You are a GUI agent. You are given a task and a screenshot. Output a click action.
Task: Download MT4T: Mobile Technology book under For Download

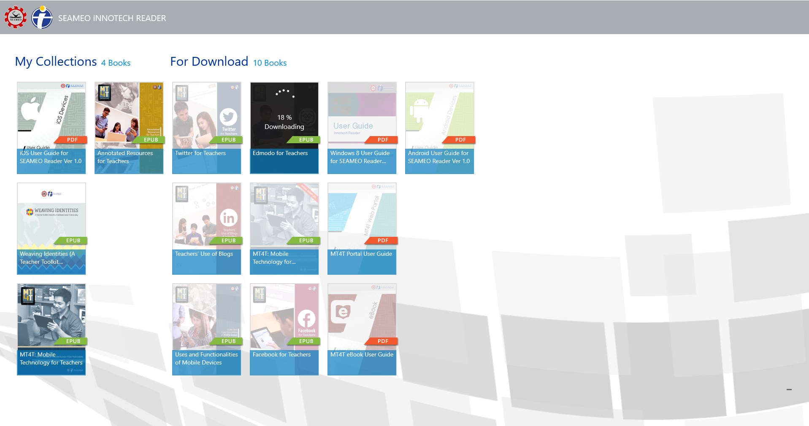284,228
